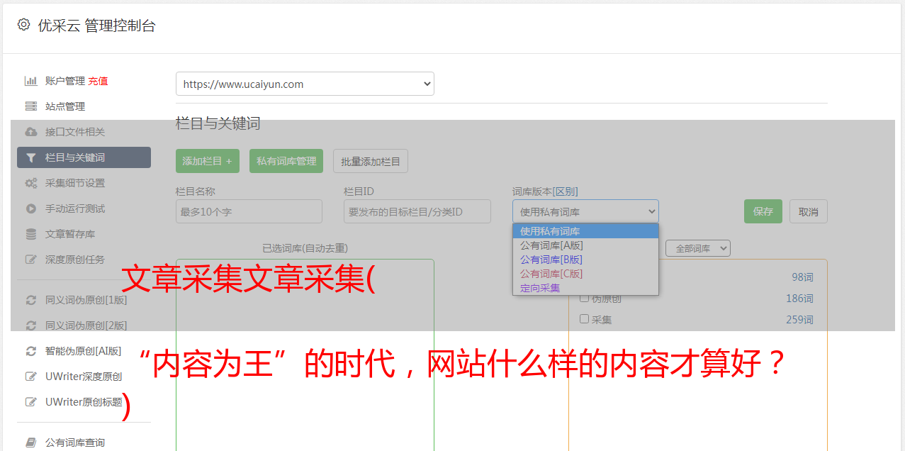Click refresh icon for 同义词伪原创[2版]
Viewport: 905px width, 451px height.
[31, 325]
